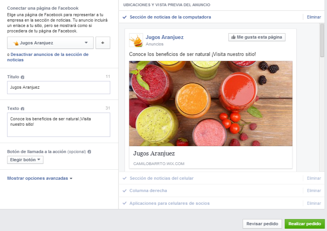
Task: Click the ad headline Jugos Aranjuez below image
Action: tap(154, 153)
